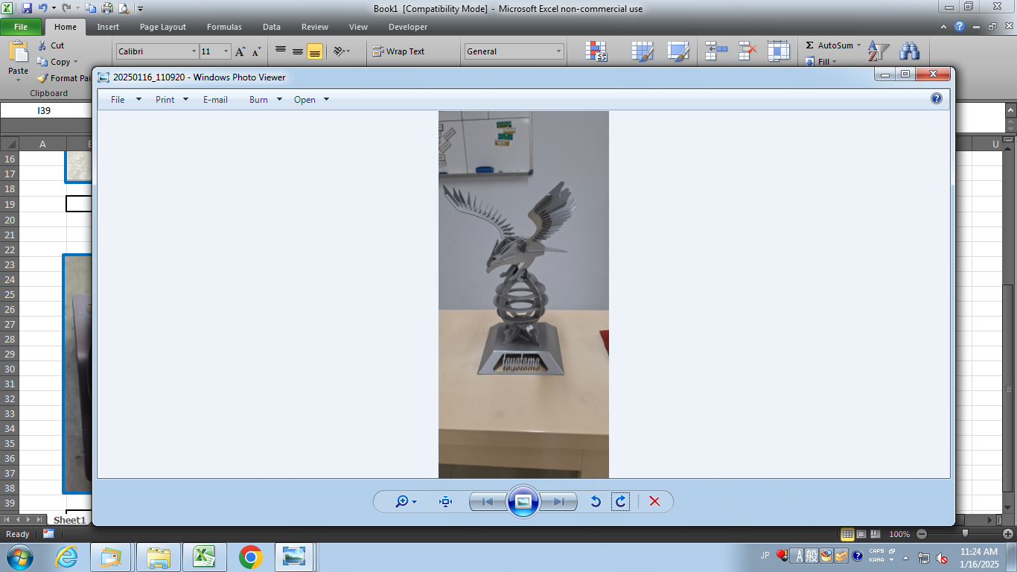Image resolution: width=1017 pixels, height=572 pixels.
Task: Open Conditional Formatting icon in Excel ribbon
Action: coord(597,51)
